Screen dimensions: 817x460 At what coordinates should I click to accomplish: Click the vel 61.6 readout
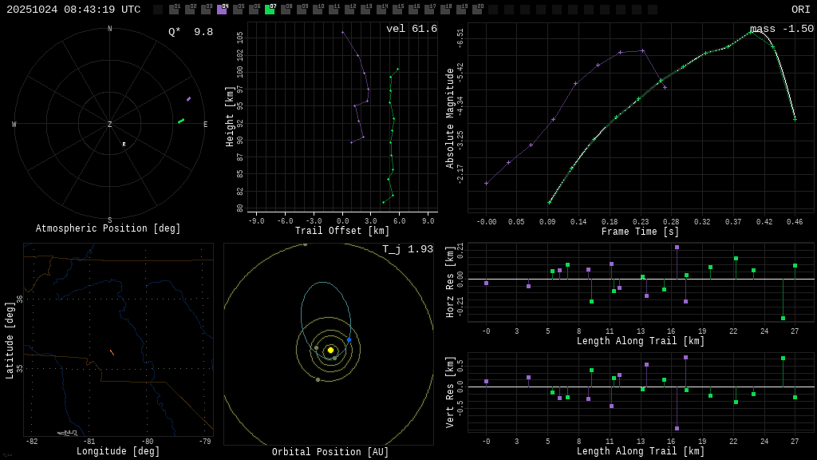point(411,30)
